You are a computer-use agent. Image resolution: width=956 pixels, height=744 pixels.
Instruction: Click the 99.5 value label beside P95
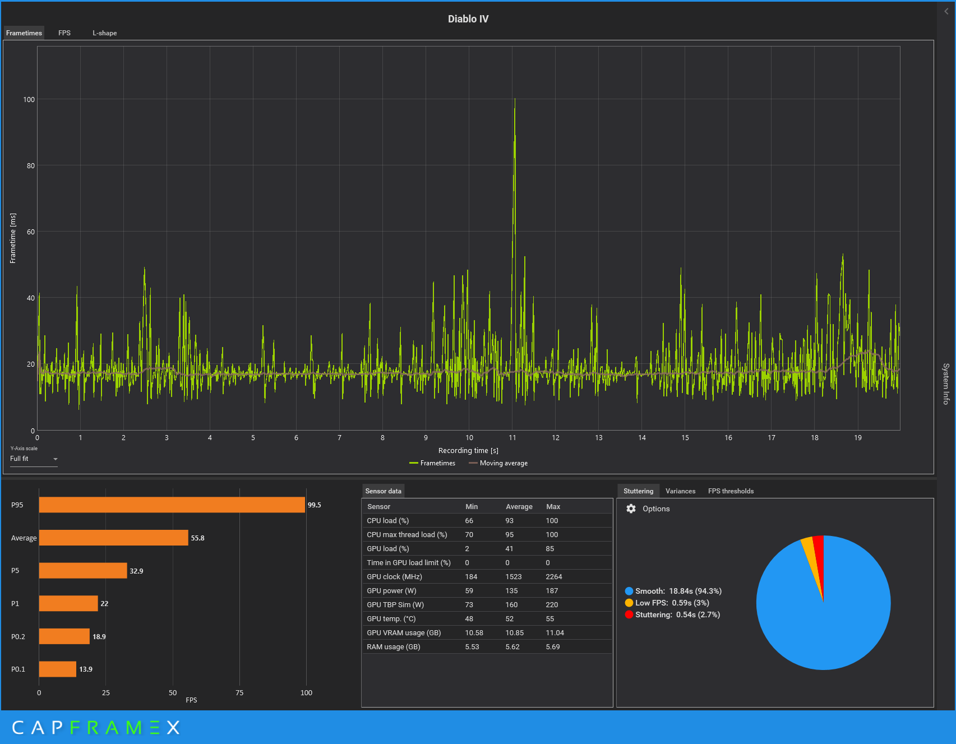click(x=315, y=505)
